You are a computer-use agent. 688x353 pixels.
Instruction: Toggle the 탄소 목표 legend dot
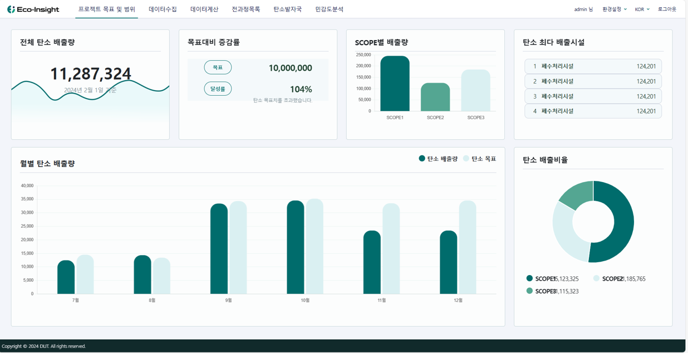click(x=466, y=159)
